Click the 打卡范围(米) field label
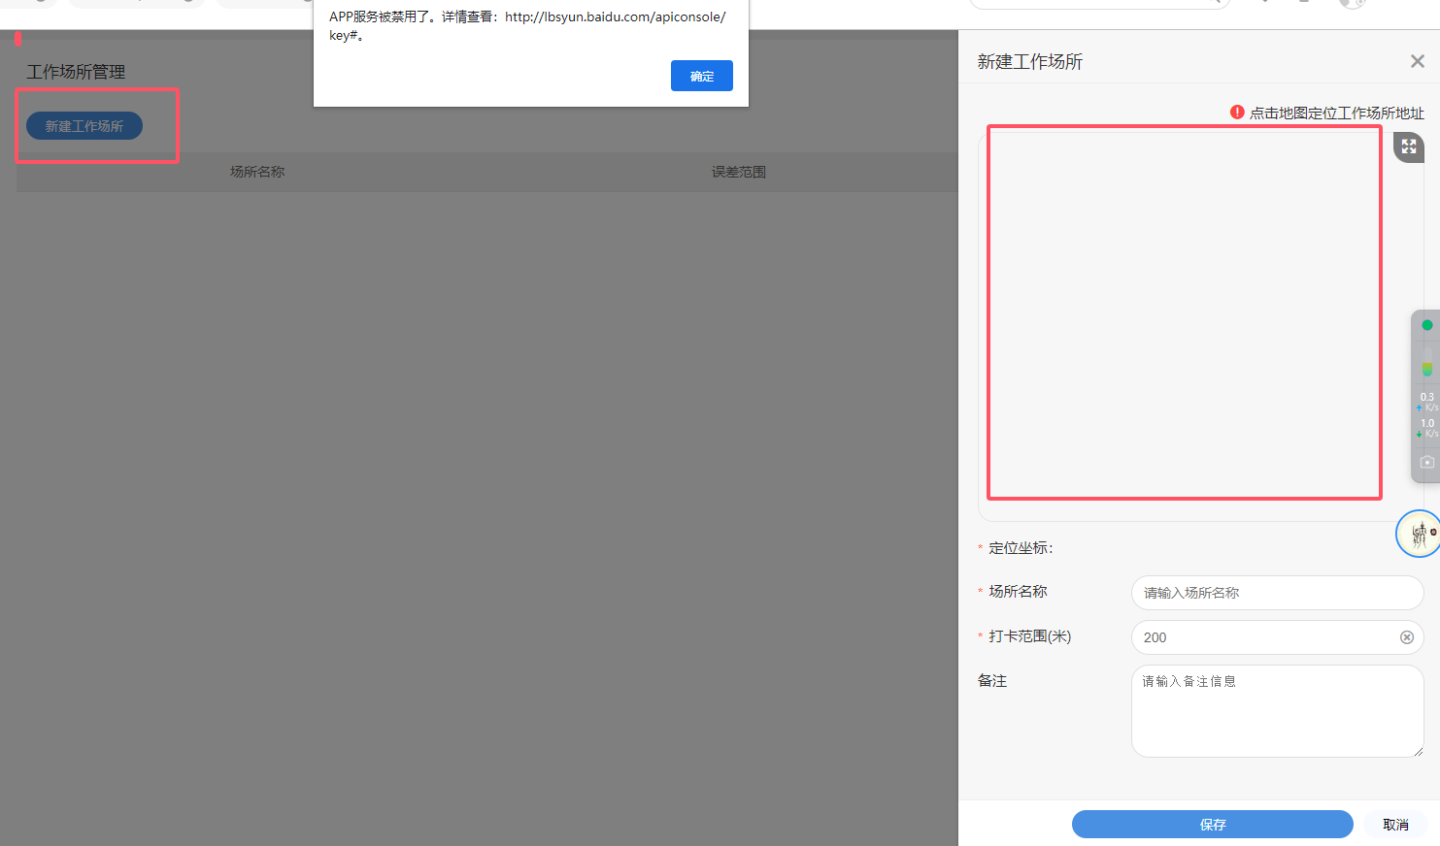Screen dimensions: 1440x846 [1029, 636]
